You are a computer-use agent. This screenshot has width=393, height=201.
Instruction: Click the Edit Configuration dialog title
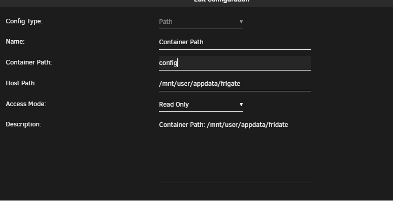click(221, 1)
